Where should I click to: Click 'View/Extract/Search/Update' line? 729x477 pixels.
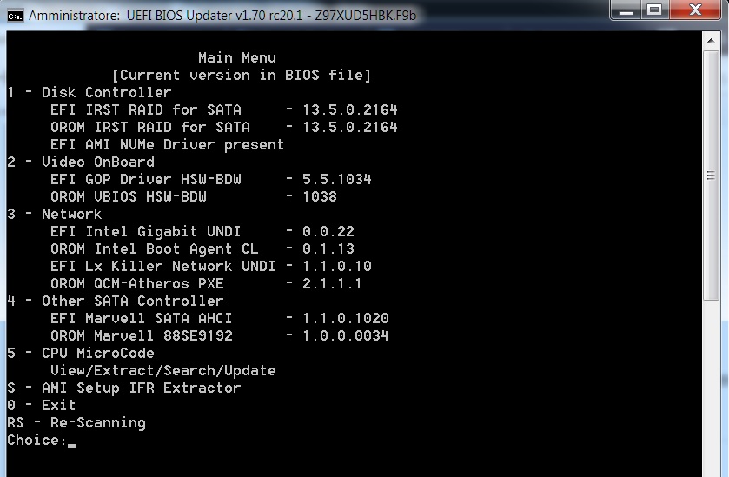point(163,370)
